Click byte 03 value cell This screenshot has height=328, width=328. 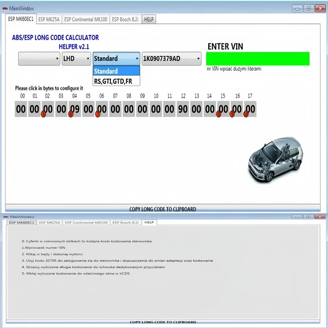click(61, 109)
